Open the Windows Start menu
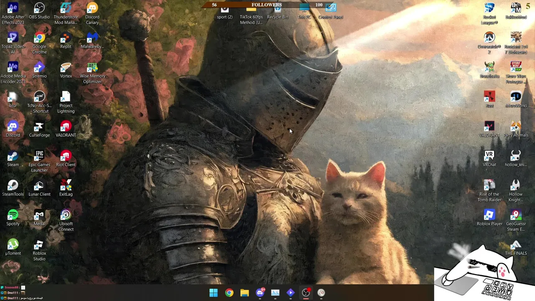Image resolution: width=535 pixels, height=301 pixels. tap(214, 293)
